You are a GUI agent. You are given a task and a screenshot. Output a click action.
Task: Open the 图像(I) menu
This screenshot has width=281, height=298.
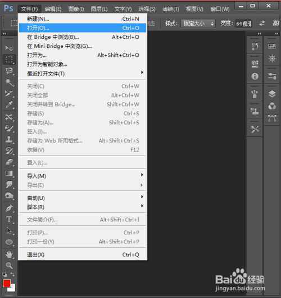(x=76, y=9)
